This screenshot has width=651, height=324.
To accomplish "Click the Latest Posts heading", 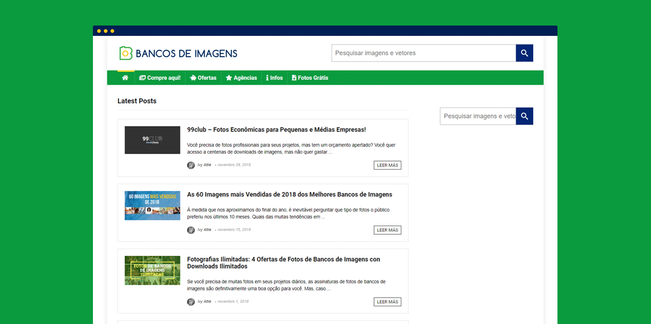I will (137, 101).
